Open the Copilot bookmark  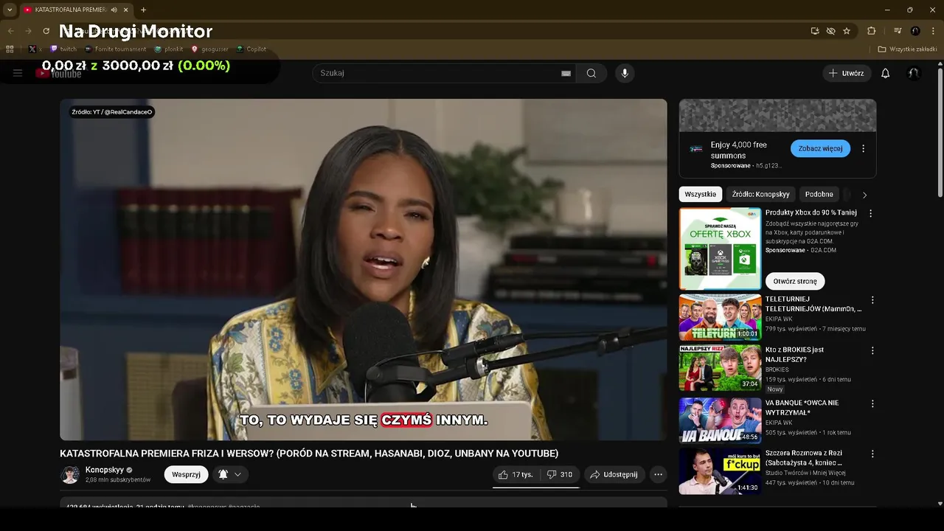tap(251, 49)
